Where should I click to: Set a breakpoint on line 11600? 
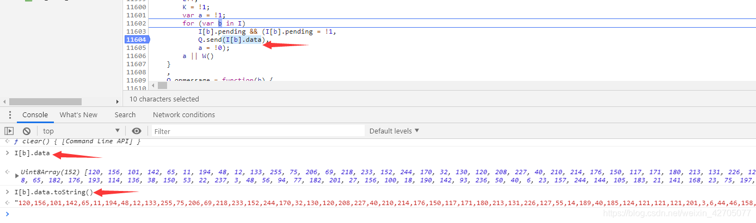[x=136, y=7]
